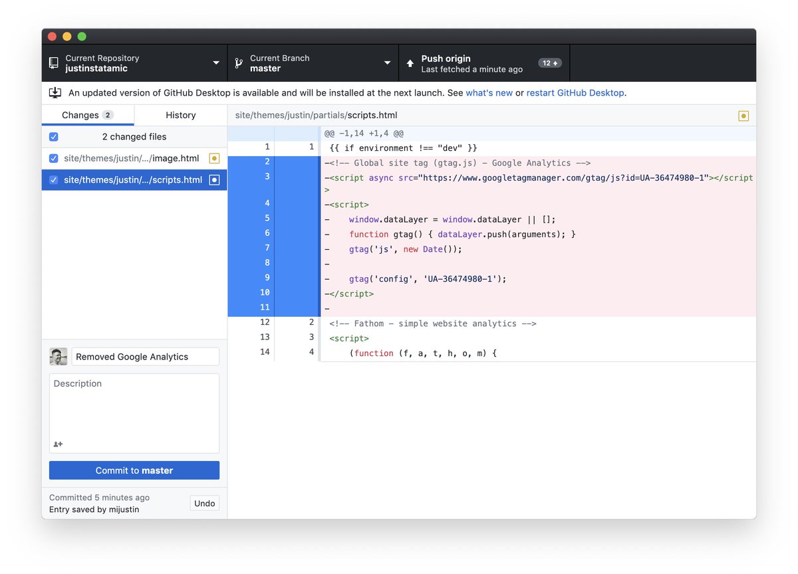
Task: Switch to the History tab
Action: tap(180, 115)
